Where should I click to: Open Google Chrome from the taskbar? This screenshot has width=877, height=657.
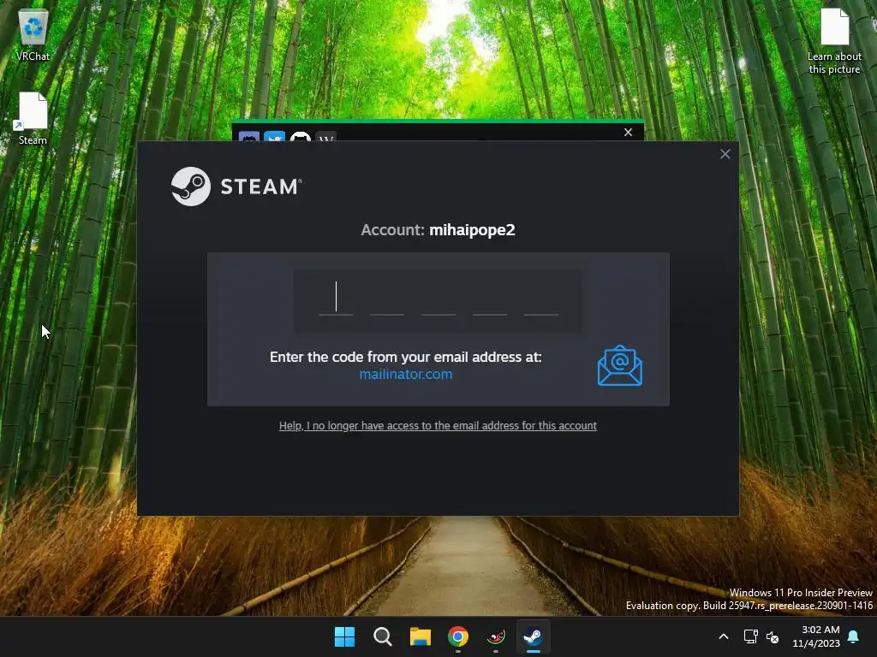tap(458, 636)
